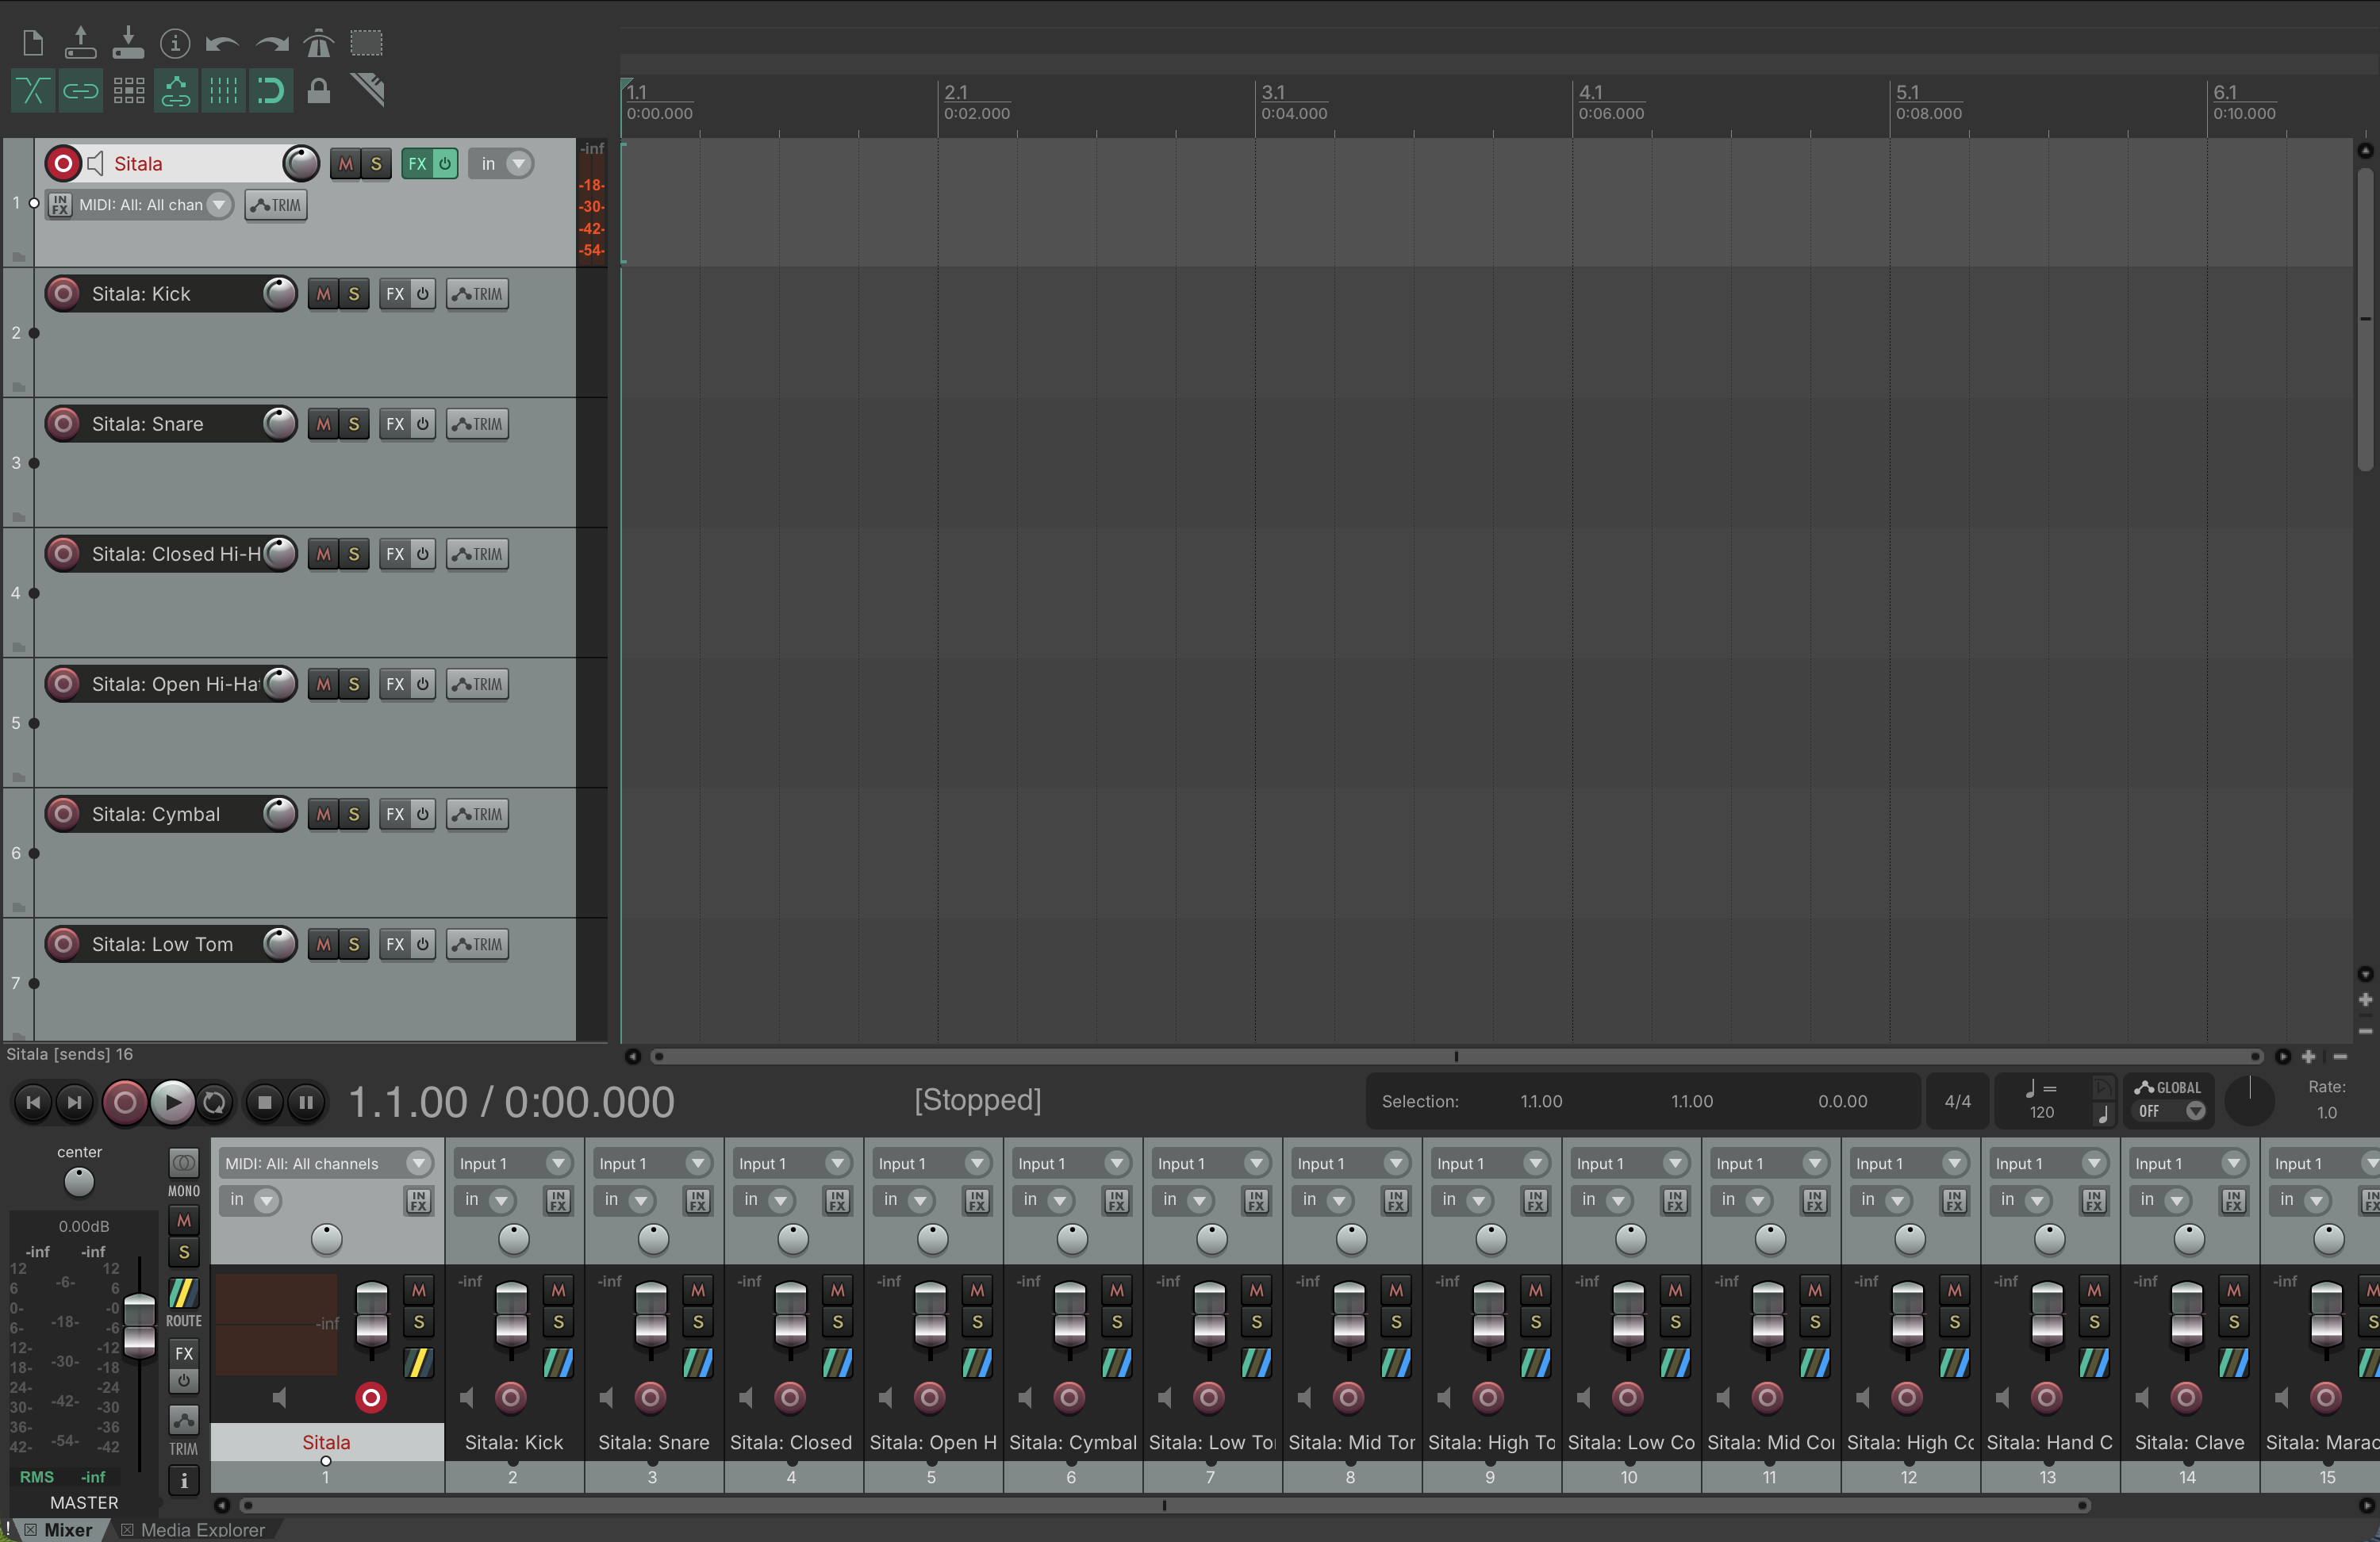Toggle item grouping link icon
The height and width of the screenshot is (1542, 2380).
pos(80,92)
